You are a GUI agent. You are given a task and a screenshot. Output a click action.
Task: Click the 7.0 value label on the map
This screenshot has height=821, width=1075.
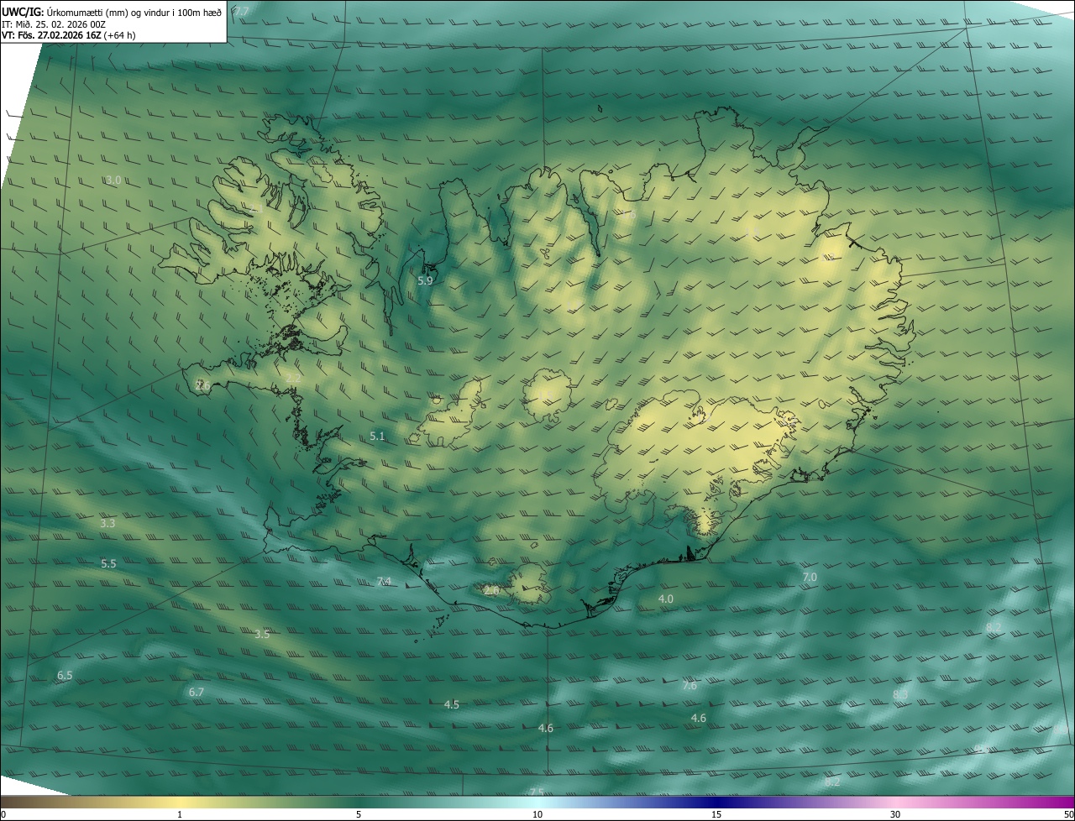click(x=810, y=577)
